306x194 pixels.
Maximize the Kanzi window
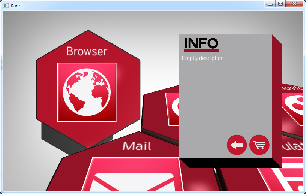(280, 4)
